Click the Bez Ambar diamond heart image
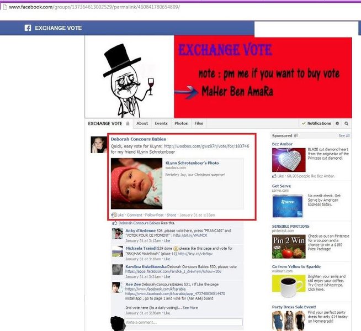361x331 pixels. (289, 160)
